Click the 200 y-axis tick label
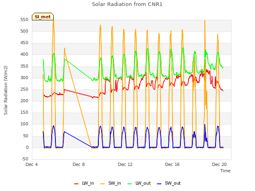255x191 pixels. [24, 101]
